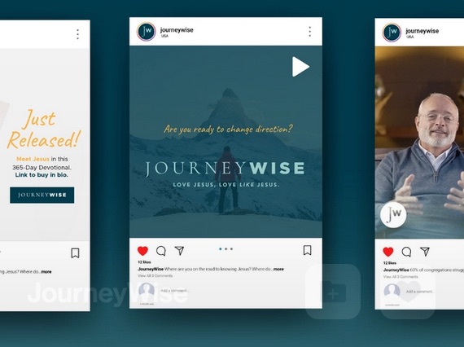Open three-dot menu on left post
Screen dimensions: 464x347
click(x=78, y=34)
